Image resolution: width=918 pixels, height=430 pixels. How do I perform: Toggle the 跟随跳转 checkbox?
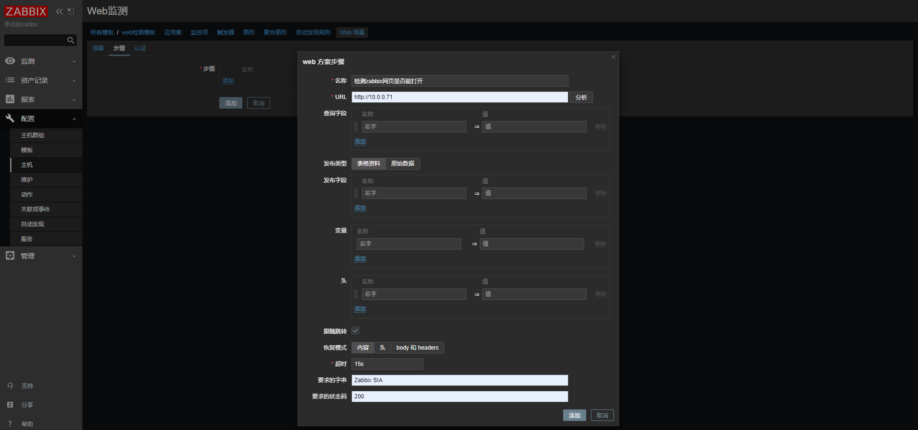pyautogui.click(x=355, y=331)
